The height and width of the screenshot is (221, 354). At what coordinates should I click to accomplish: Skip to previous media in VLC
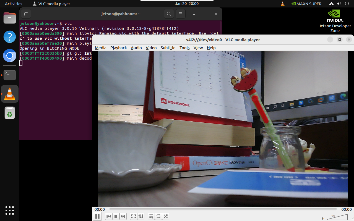pos(109,216)
